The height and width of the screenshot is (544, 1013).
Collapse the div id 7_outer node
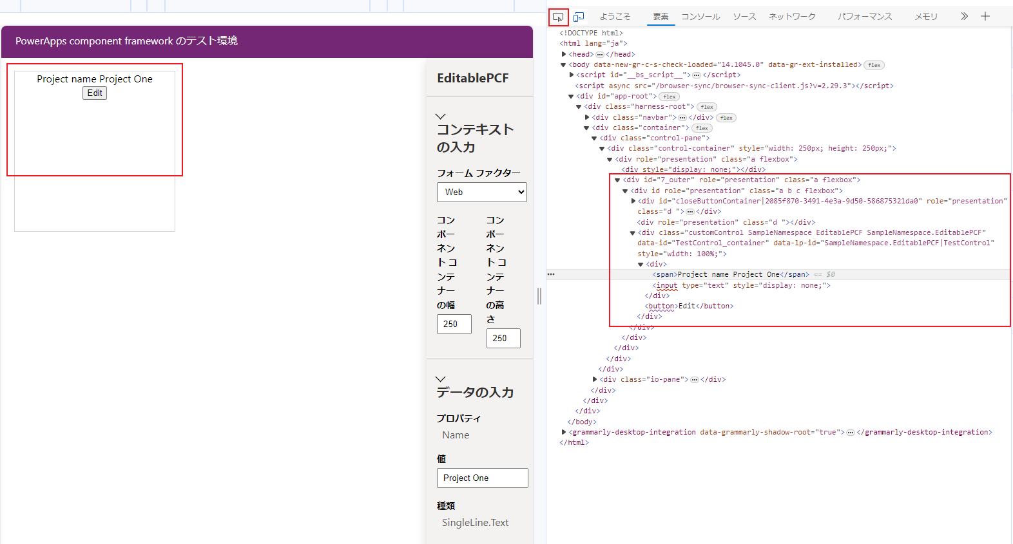tap(617, 180)
